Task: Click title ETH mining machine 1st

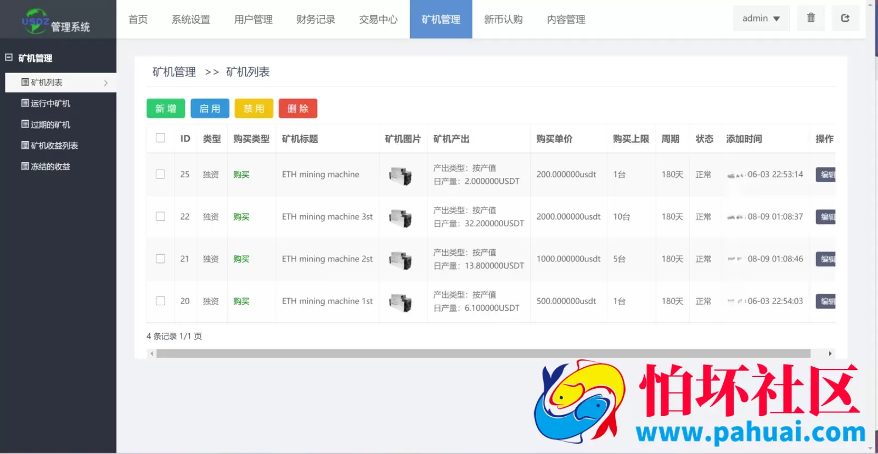Action: point(327,301)
